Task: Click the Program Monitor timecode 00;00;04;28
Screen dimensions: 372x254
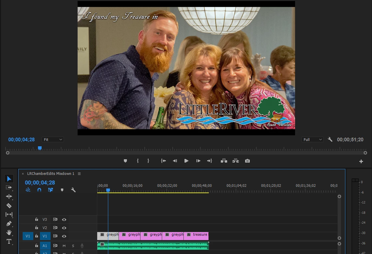Action: tap(21, 140)
